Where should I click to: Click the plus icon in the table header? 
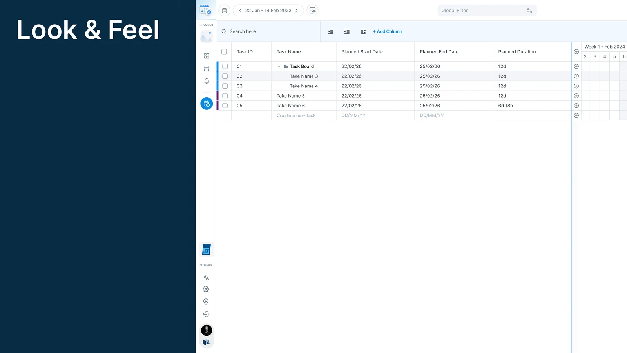click(576, 52)
